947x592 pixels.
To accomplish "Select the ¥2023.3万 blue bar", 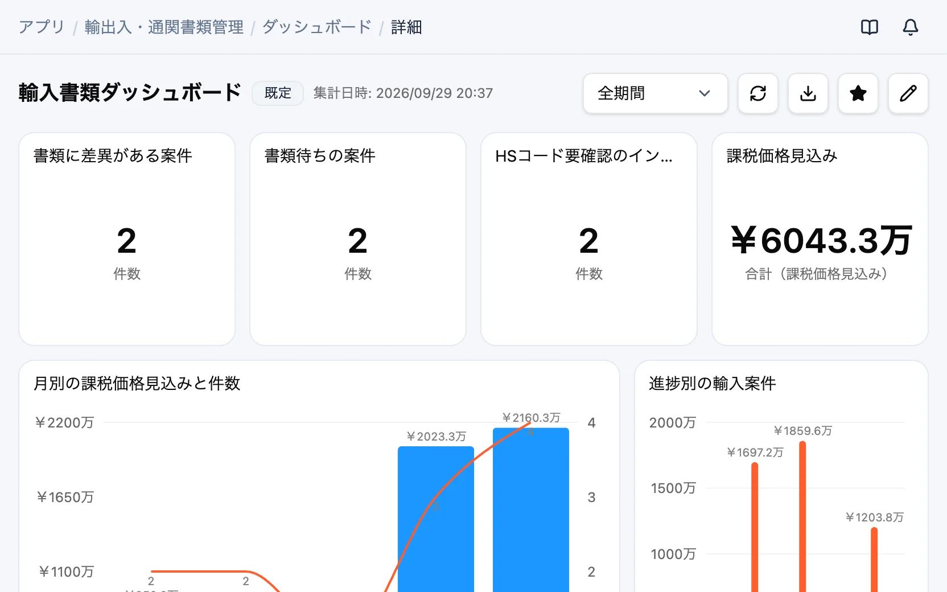I will pos(436,519).
